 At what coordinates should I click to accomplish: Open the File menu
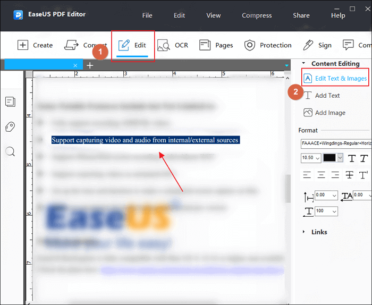[x=147, y=15]
